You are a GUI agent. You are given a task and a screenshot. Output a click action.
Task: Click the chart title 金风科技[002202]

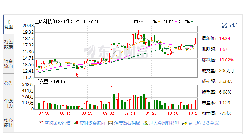tap(52, 21)
